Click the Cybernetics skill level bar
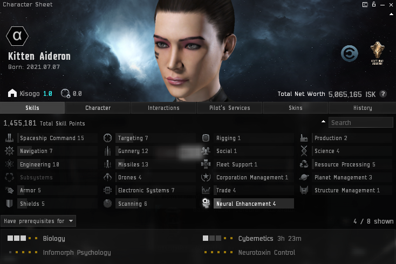Image resolution: width=396 pixels, height=264 pixels. click(x=218, y=238)
